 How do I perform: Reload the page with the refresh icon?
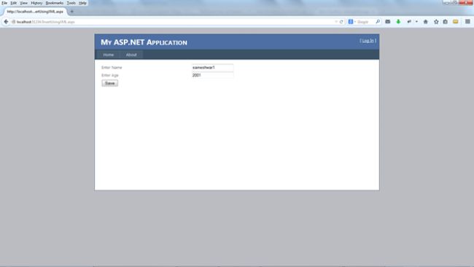[x=341, y=22]
